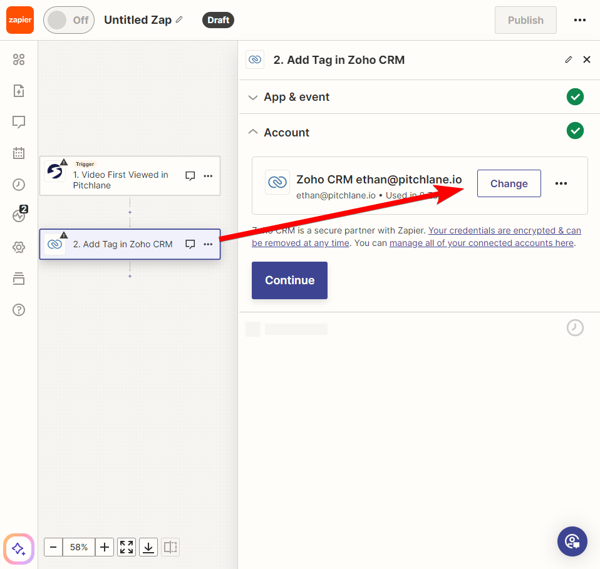
Task: Expand the App & event section
Action: coord(419,97)
